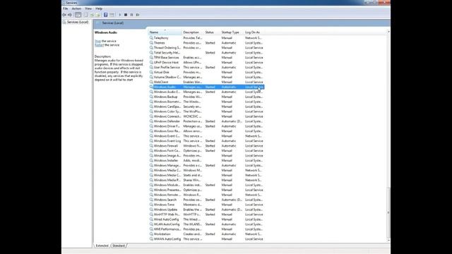Select the User Profile Service row
The image size is (452, 254).
point(206,68)
